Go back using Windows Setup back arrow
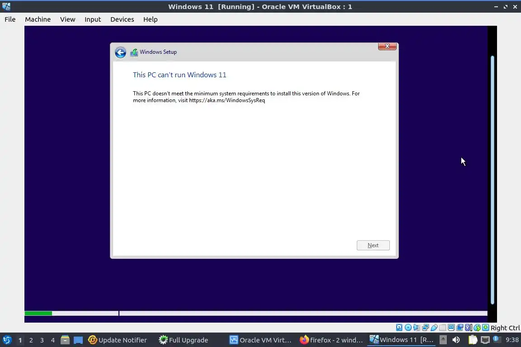The image size is (521, 347). [120, 52]
